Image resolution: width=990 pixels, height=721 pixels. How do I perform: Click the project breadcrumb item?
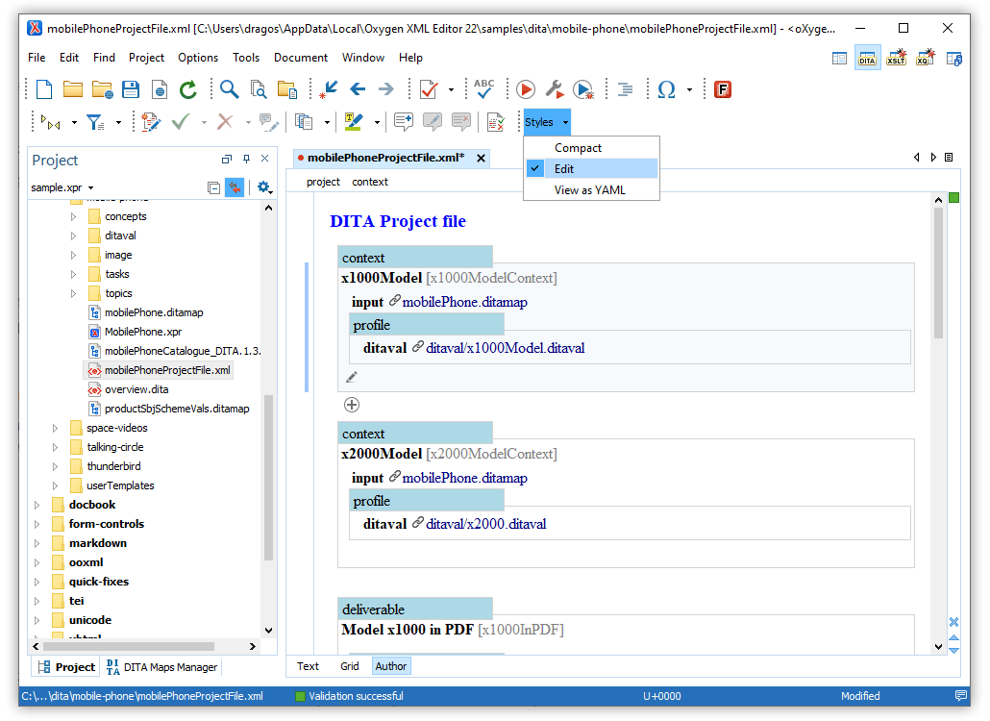coord(323,182)
